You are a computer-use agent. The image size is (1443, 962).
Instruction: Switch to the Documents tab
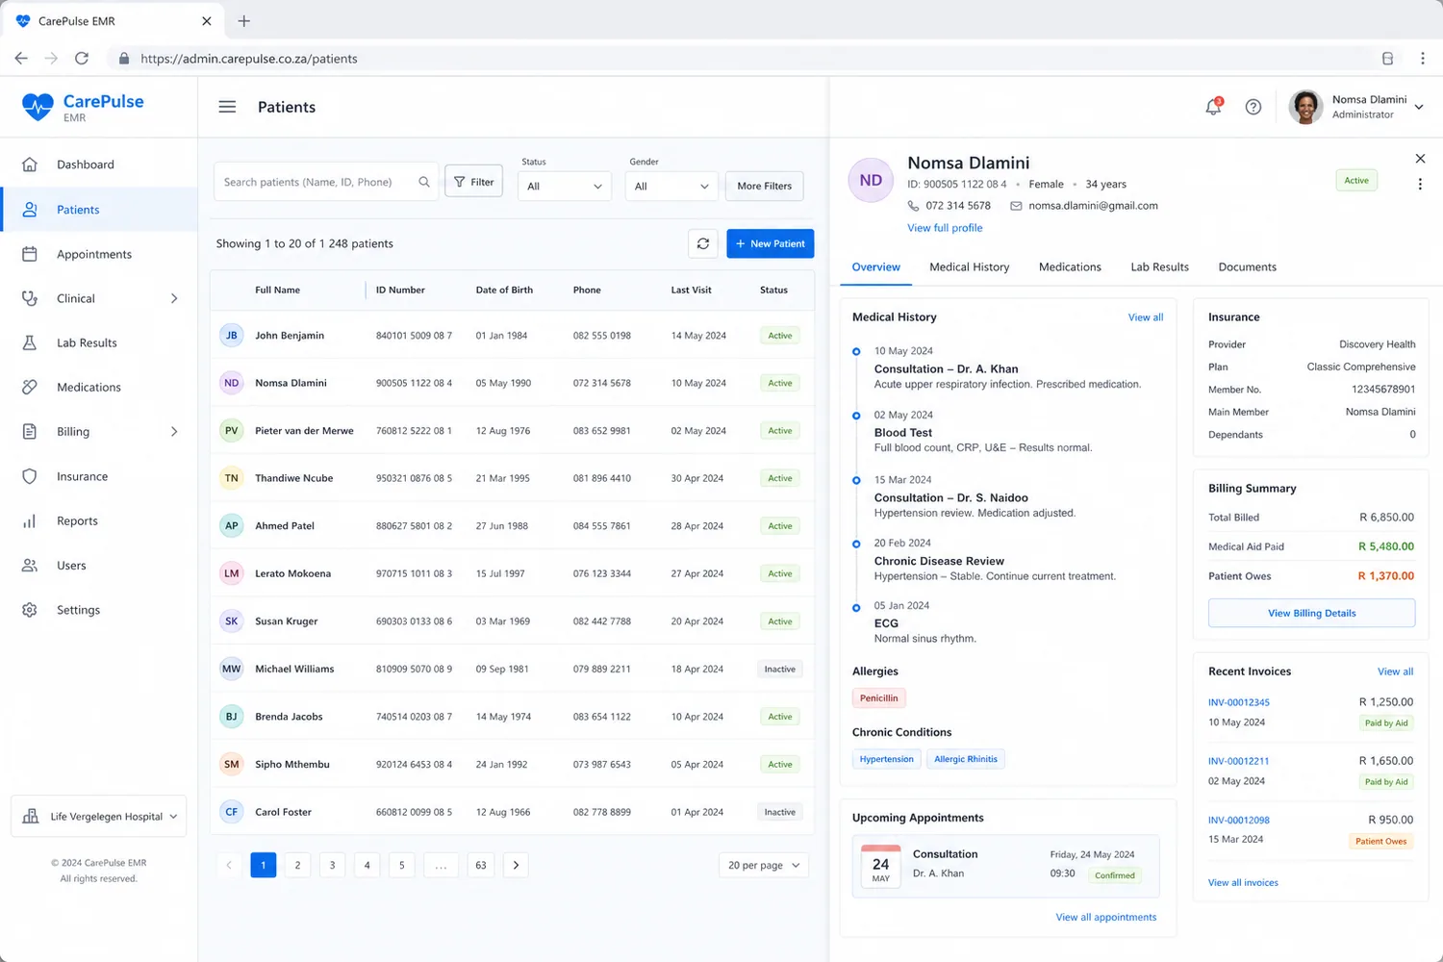pos(1247,266)
